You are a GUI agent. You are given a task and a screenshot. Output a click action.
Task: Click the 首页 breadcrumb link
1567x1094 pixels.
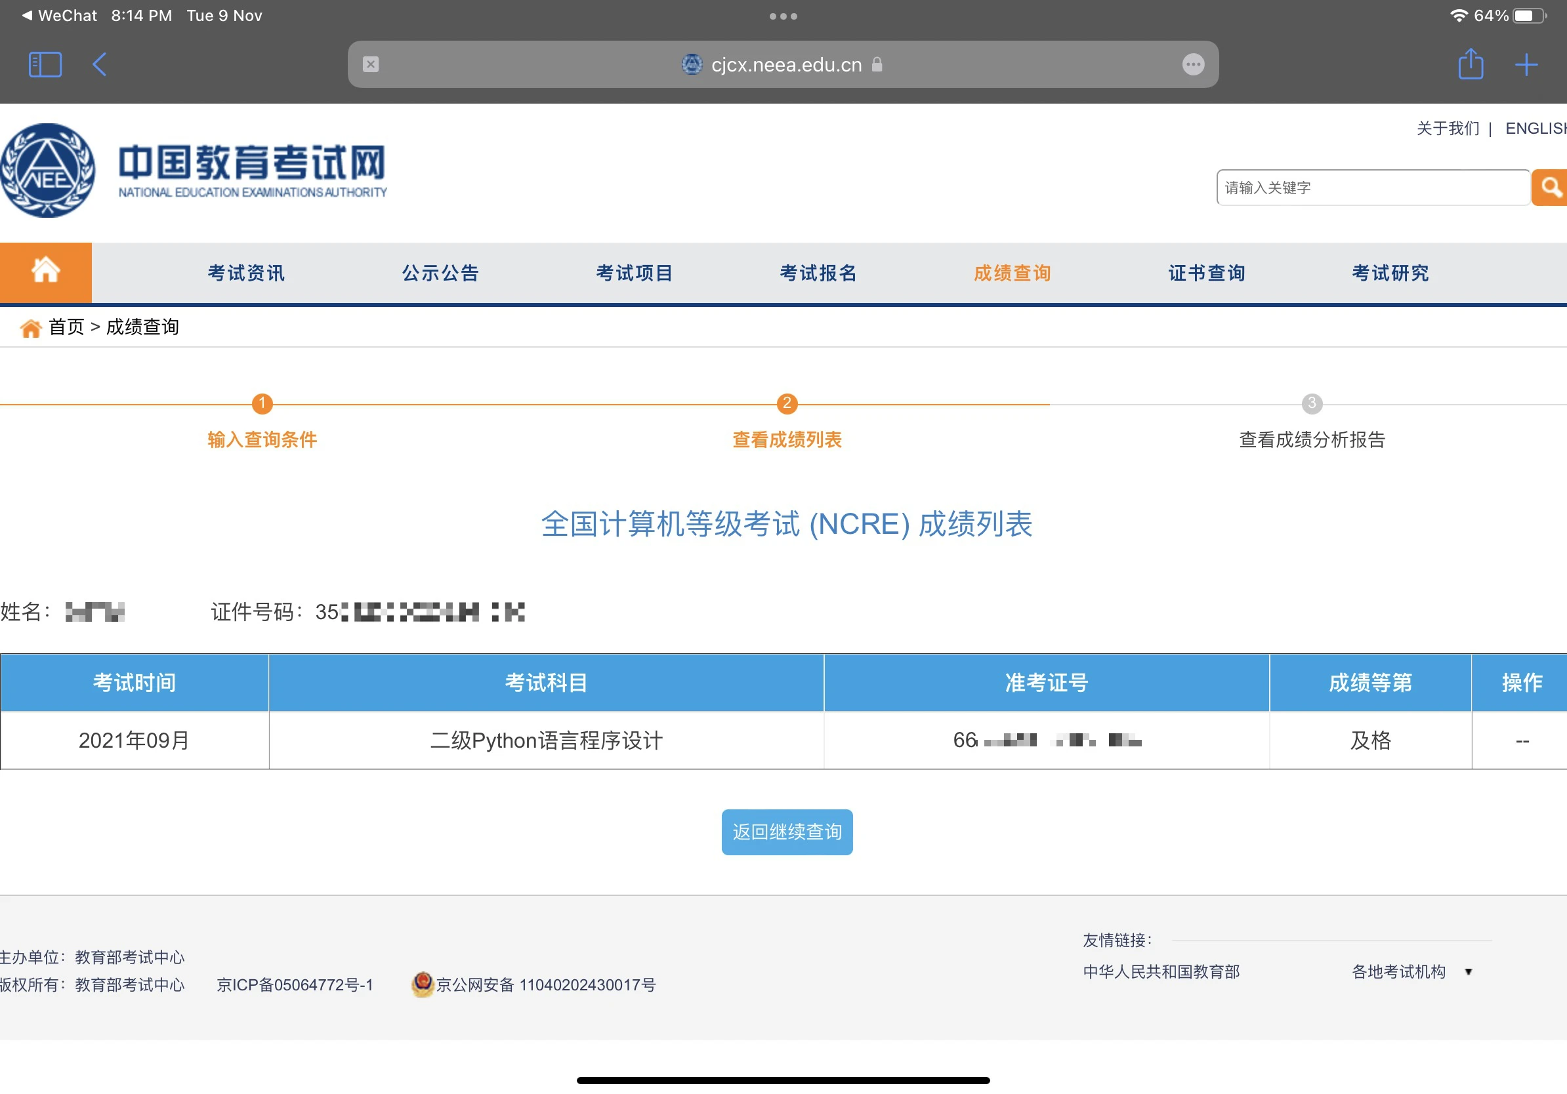66,327
